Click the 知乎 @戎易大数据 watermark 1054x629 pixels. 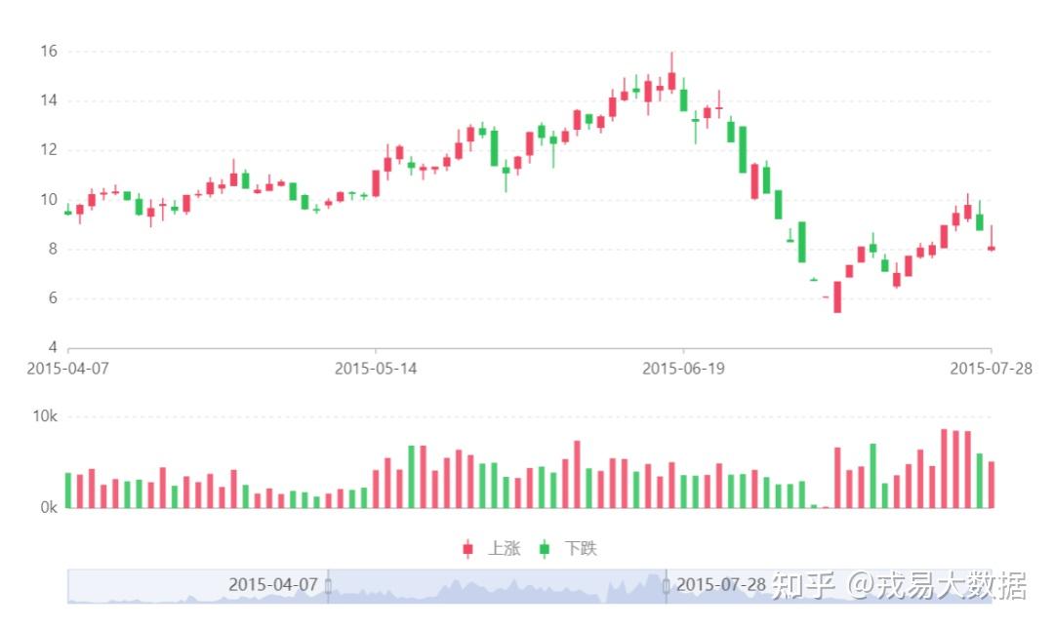pyautogui.click(x=898, y=586)
